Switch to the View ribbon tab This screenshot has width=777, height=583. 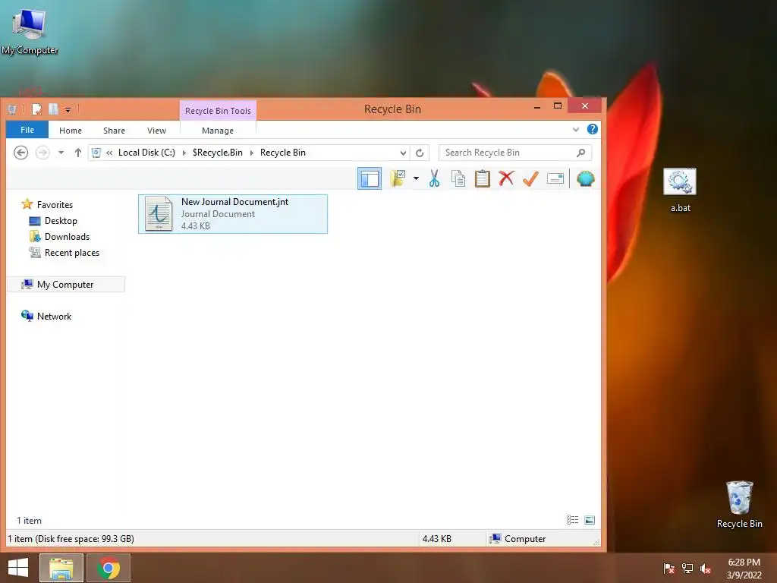(x=156, y=131)
